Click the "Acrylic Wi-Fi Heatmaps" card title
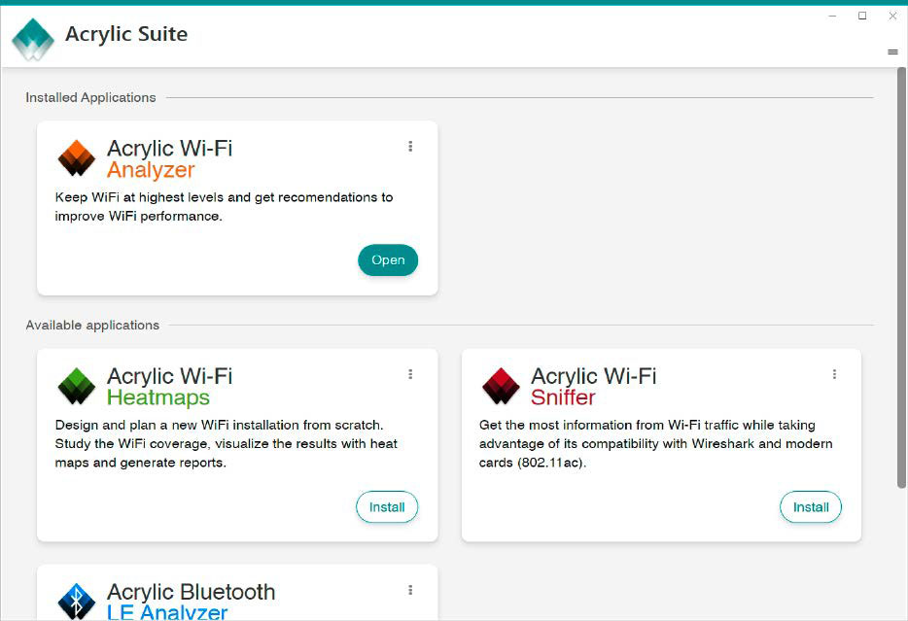This screenshot has width=908, height=621. [170, 387]
